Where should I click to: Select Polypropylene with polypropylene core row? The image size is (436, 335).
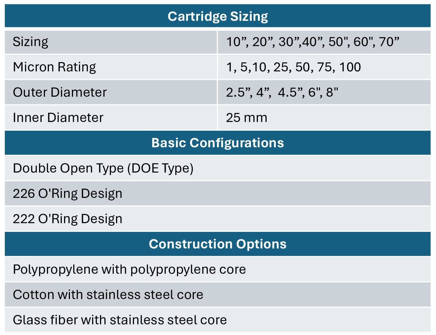click(218, 269)
